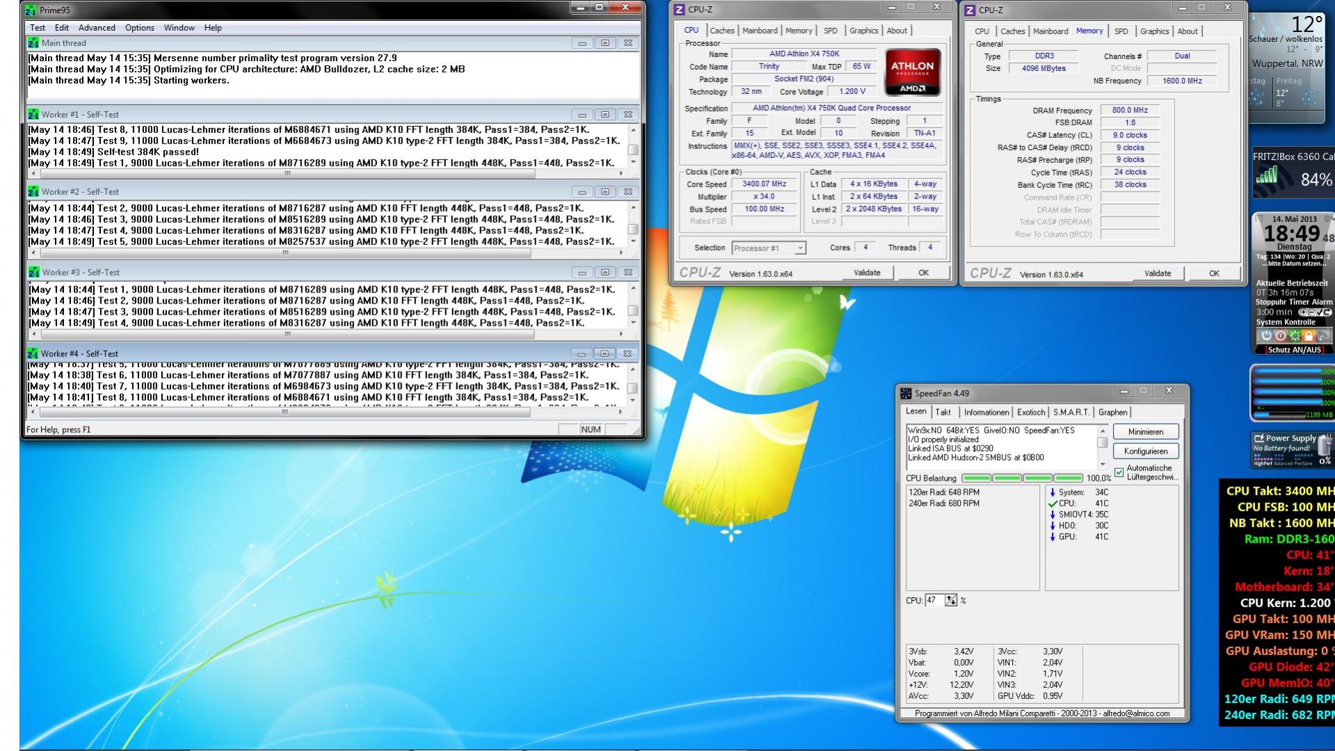Open the Options menu in Prime95
Viewport: 1335px width, 751px height.
[140, 28]
